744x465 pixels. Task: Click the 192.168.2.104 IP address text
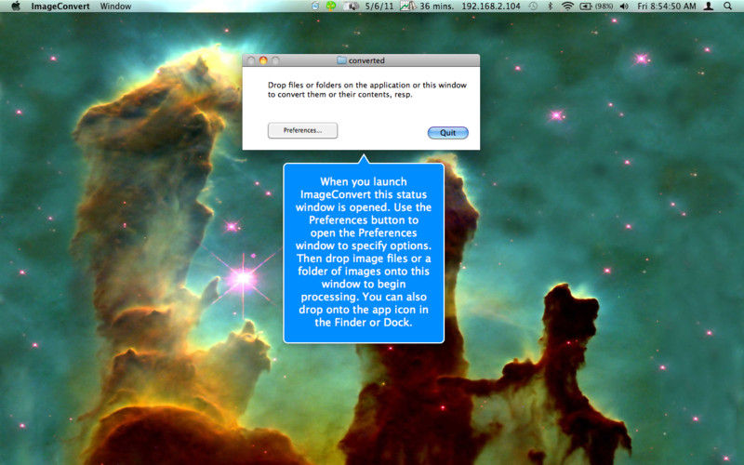pos(491,7)
